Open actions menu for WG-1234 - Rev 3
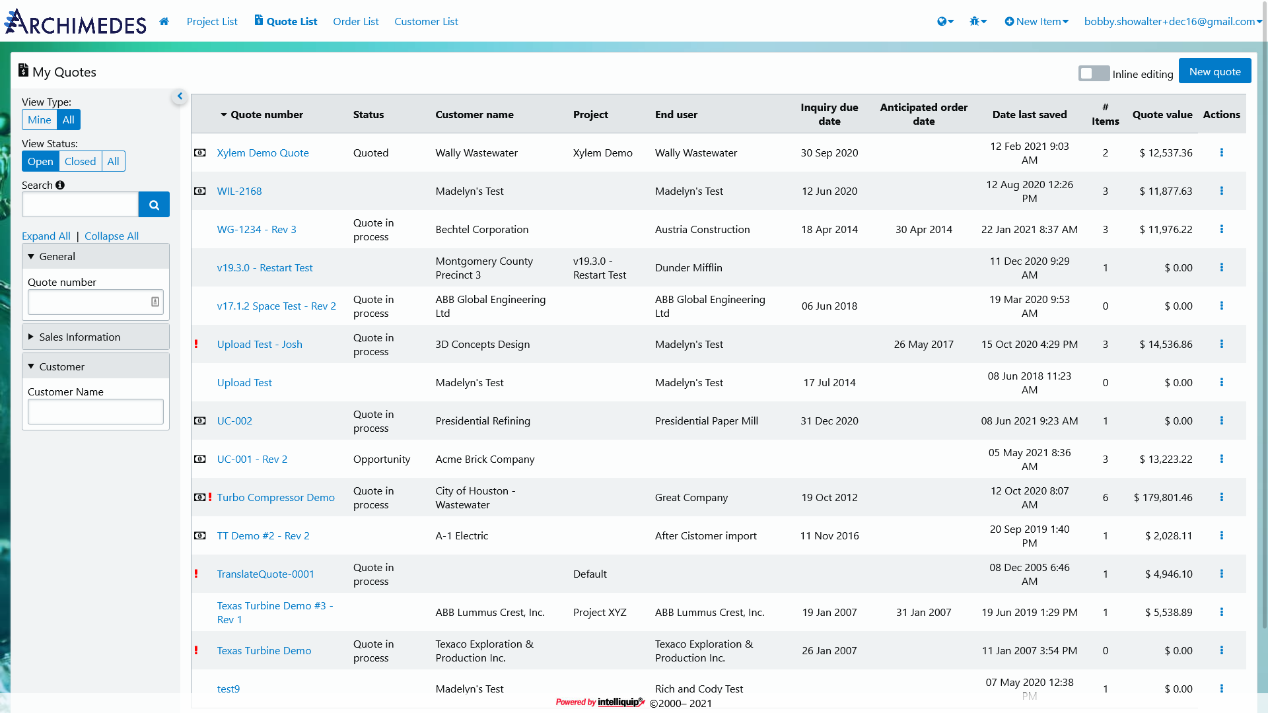1268x713 pixels. click(x=1221, y=229)
